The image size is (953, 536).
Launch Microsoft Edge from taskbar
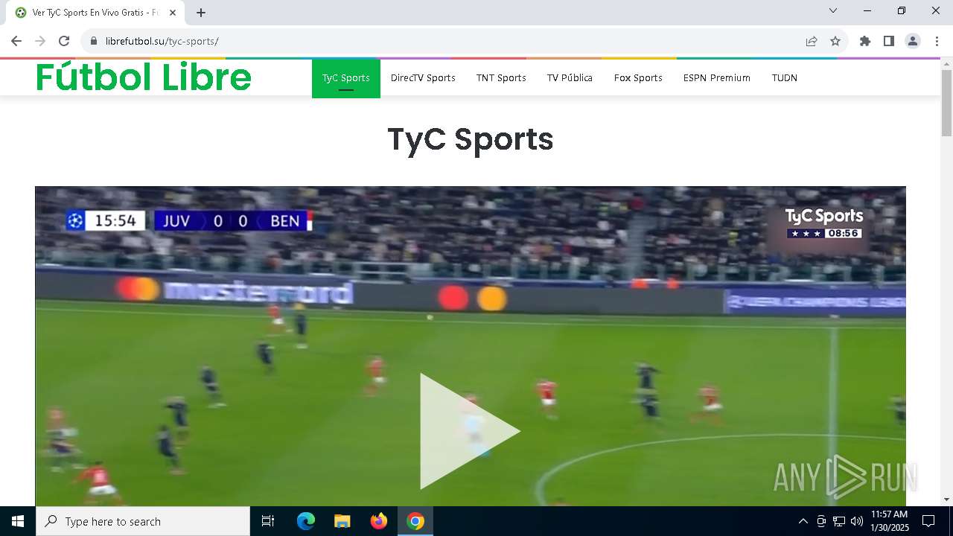click(x=306, y=521)
